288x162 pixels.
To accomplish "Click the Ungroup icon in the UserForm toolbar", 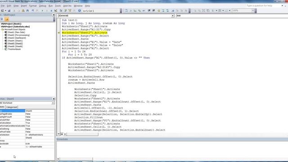I will coord(208,11).
